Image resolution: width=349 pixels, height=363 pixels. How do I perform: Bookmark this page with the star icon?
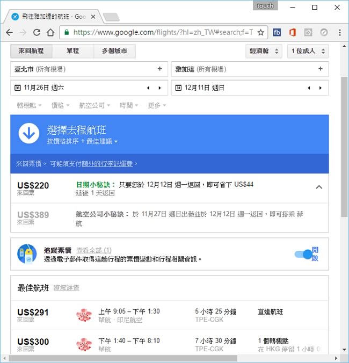click(x=260, y=33)
